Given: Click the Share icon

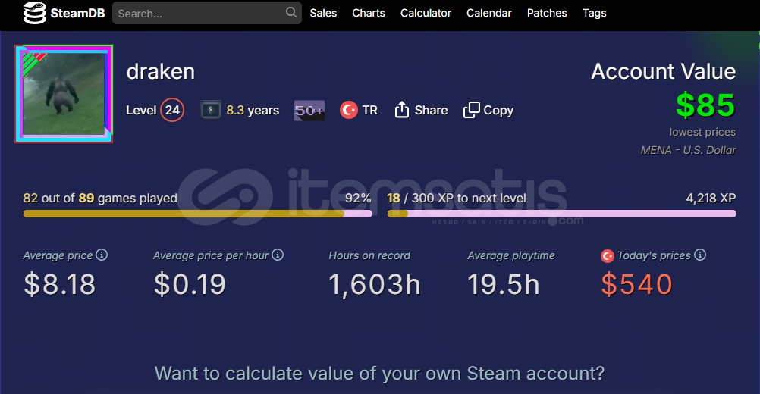Looking at the screenshot, I should [x=402, y=111].
